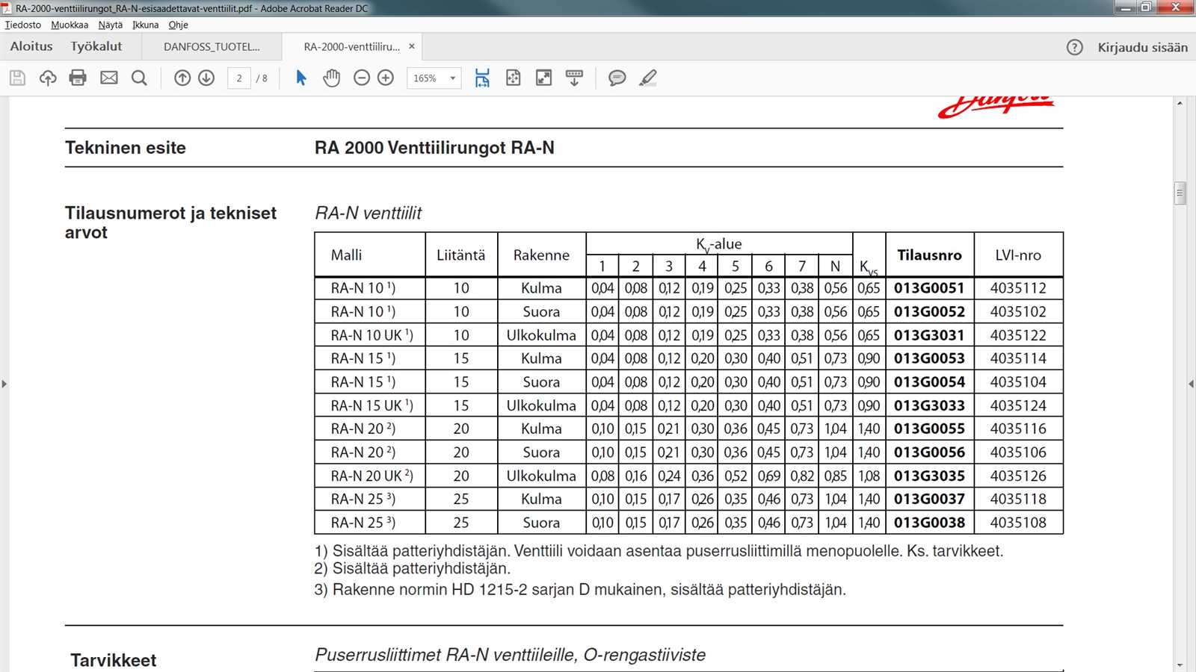Switch to DANFOSS_TUOTEL... document tab

[x=212, y=46]
